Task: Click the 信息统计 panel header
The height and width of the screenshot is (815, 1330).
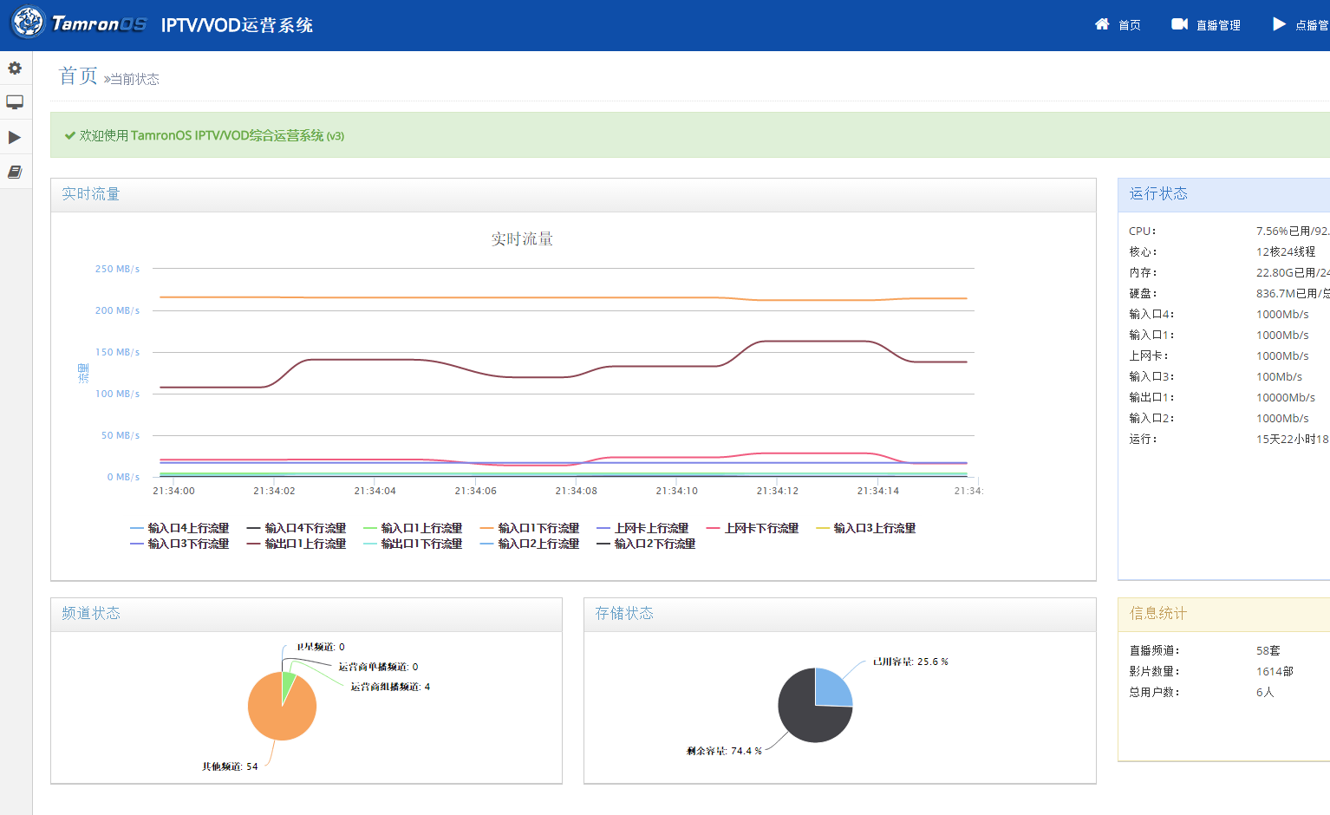Action: click(1224, 614)
